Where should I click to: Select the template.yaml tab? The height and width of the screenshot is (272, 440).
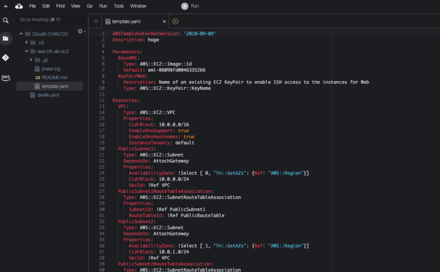(133, 21)
